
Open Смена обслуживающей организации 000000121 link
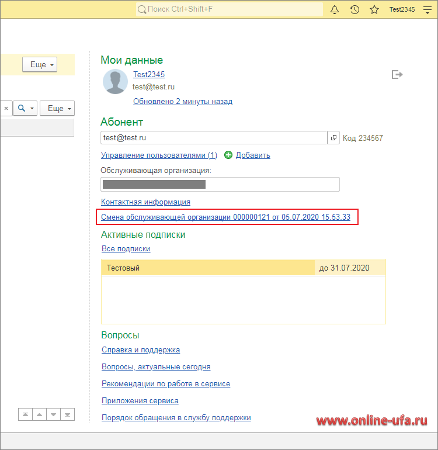click(225, 217)
